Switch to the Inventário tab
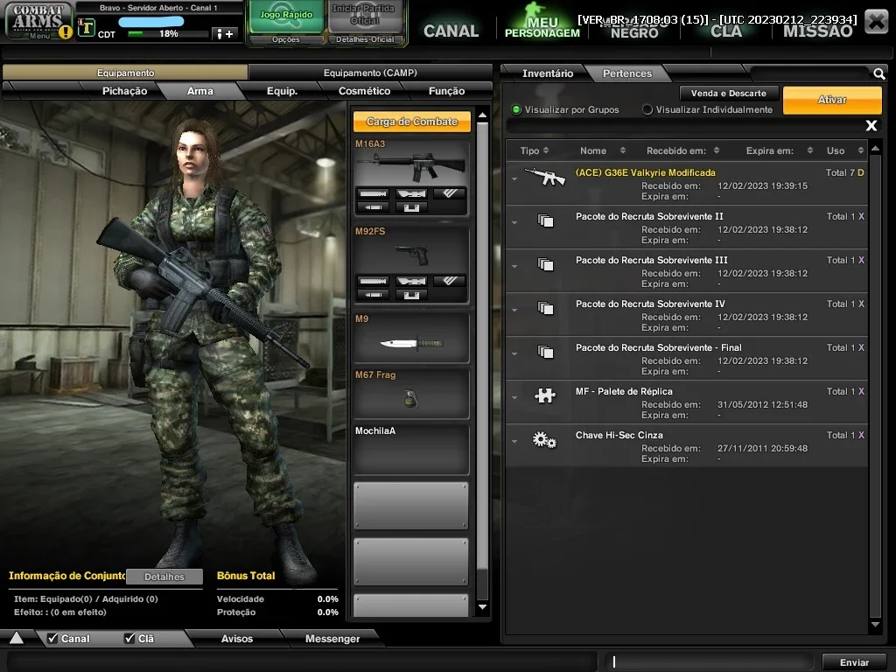Screen dimensions: 896x672 (547, 73)
